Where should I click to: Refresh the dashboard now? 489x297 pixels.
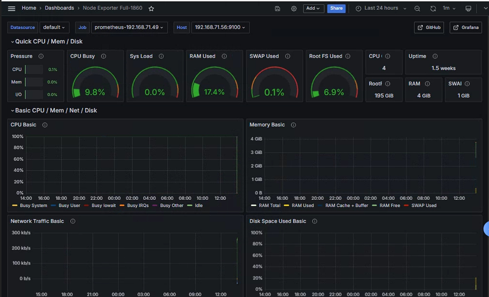(433, 8)
